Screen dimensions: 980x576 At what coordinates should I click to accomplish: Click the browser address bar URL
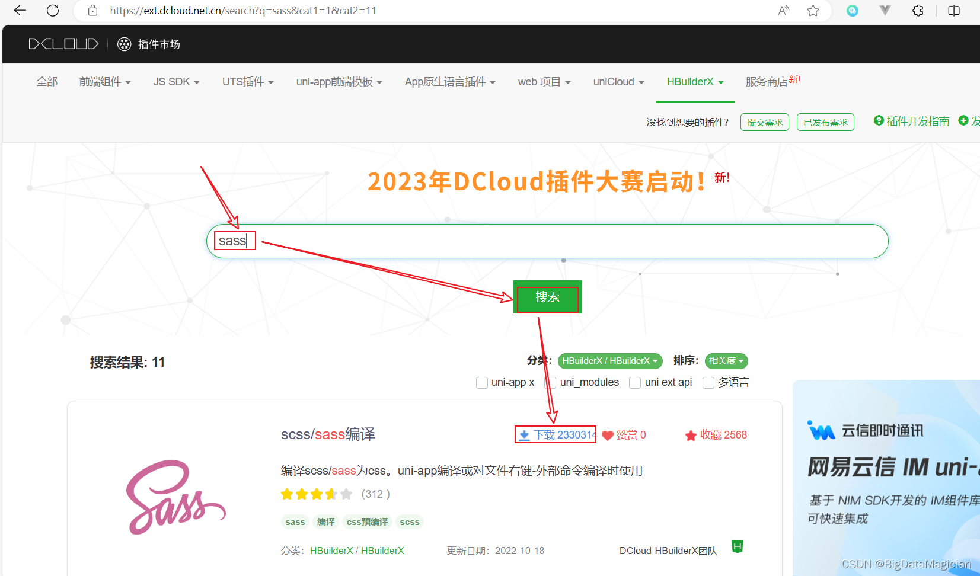[243, 10]
